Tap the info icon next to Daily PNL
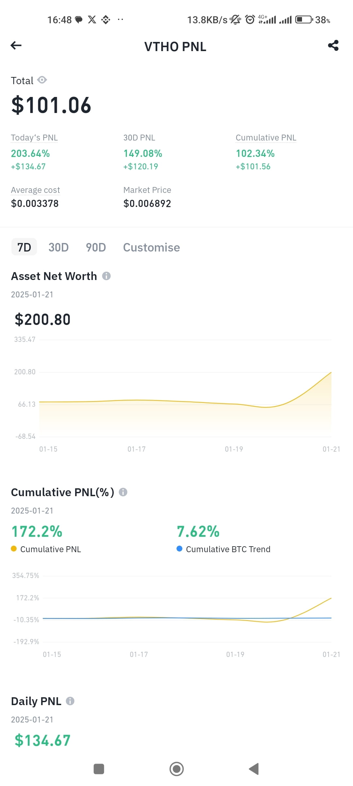 tap(70, 701)
